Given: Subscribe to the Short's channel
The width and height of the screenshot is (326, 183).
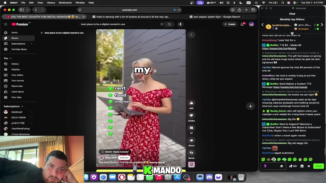Looking at the screenshot, I should pyautogui.click(x=124, y=158).
